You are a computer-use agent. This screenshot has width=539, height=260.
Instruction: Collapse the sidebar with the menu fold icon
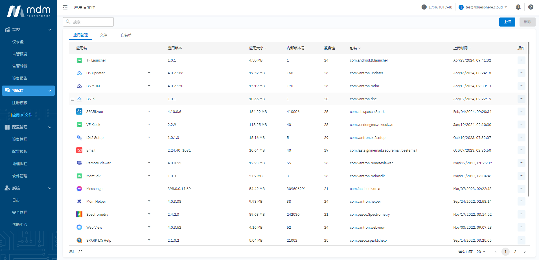coord(65,7)
